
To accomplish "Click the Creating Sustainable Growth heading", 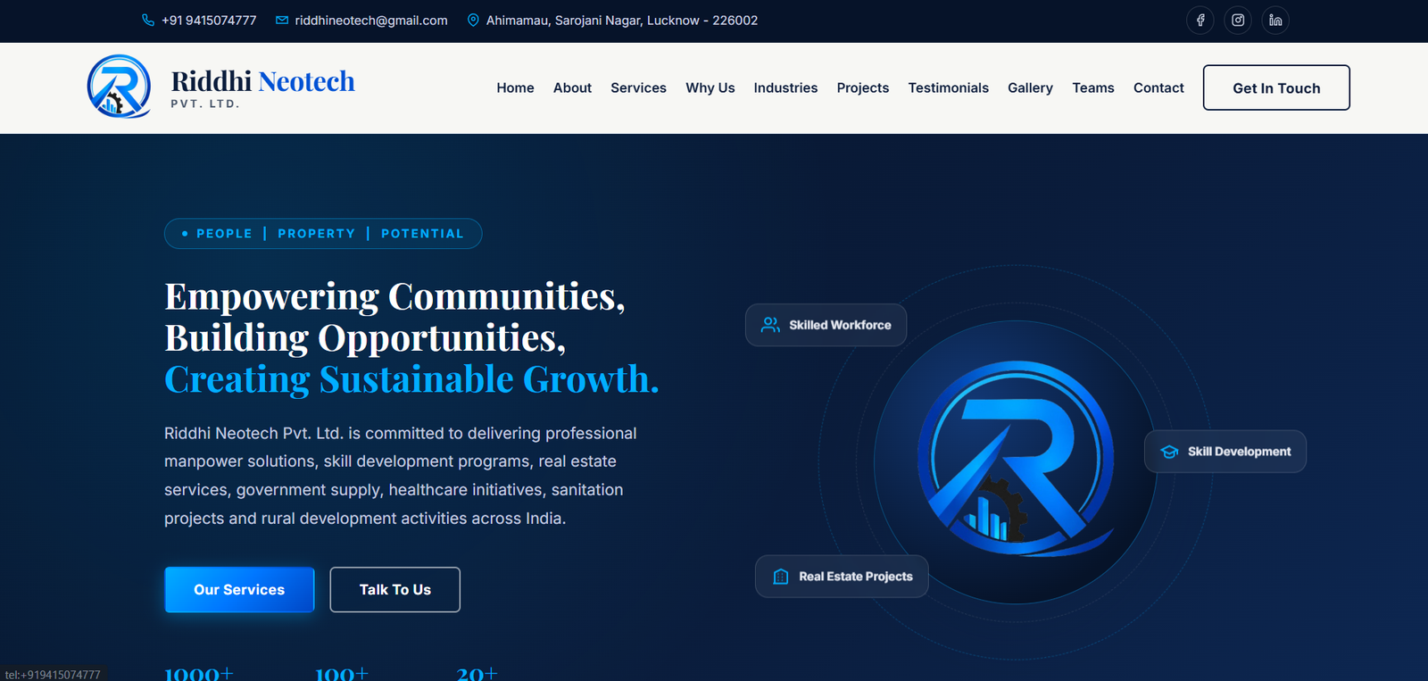I will (x=411, y=379).
